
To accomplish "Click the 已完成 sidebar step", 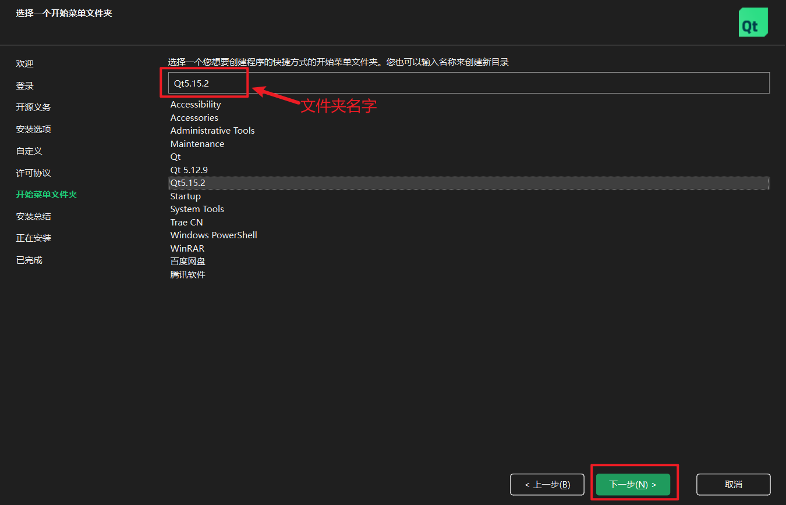I will (x=29, y=260).
